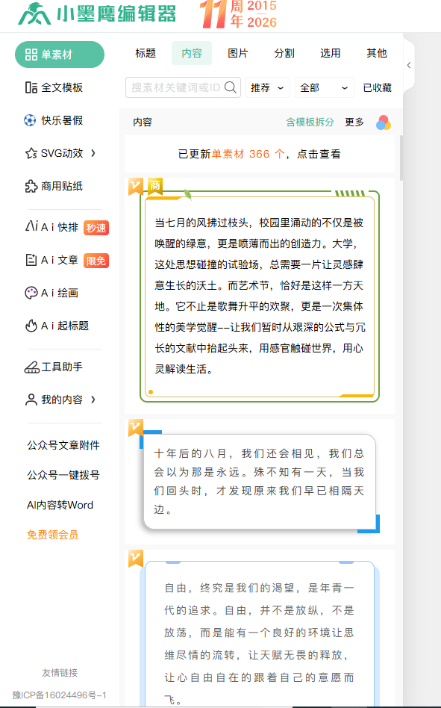Click the Ai 快排 icon
Viewport: 441px width, 708px height.
click(x=31, y=226)
